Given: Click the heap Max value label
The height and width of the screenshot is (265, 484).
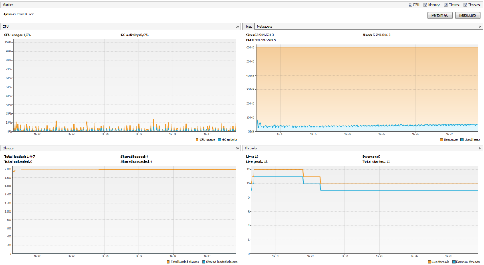Looking at the screenshot, I should click(x=261, y=40).
